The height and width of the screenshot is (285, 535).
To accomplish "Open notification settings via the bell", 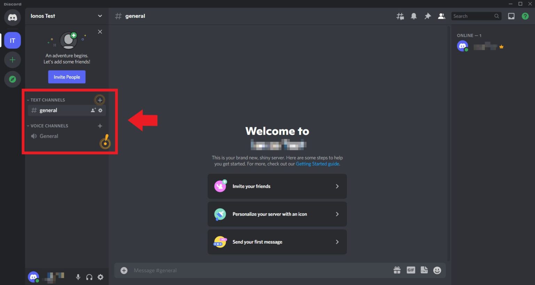I will (413, 16).
